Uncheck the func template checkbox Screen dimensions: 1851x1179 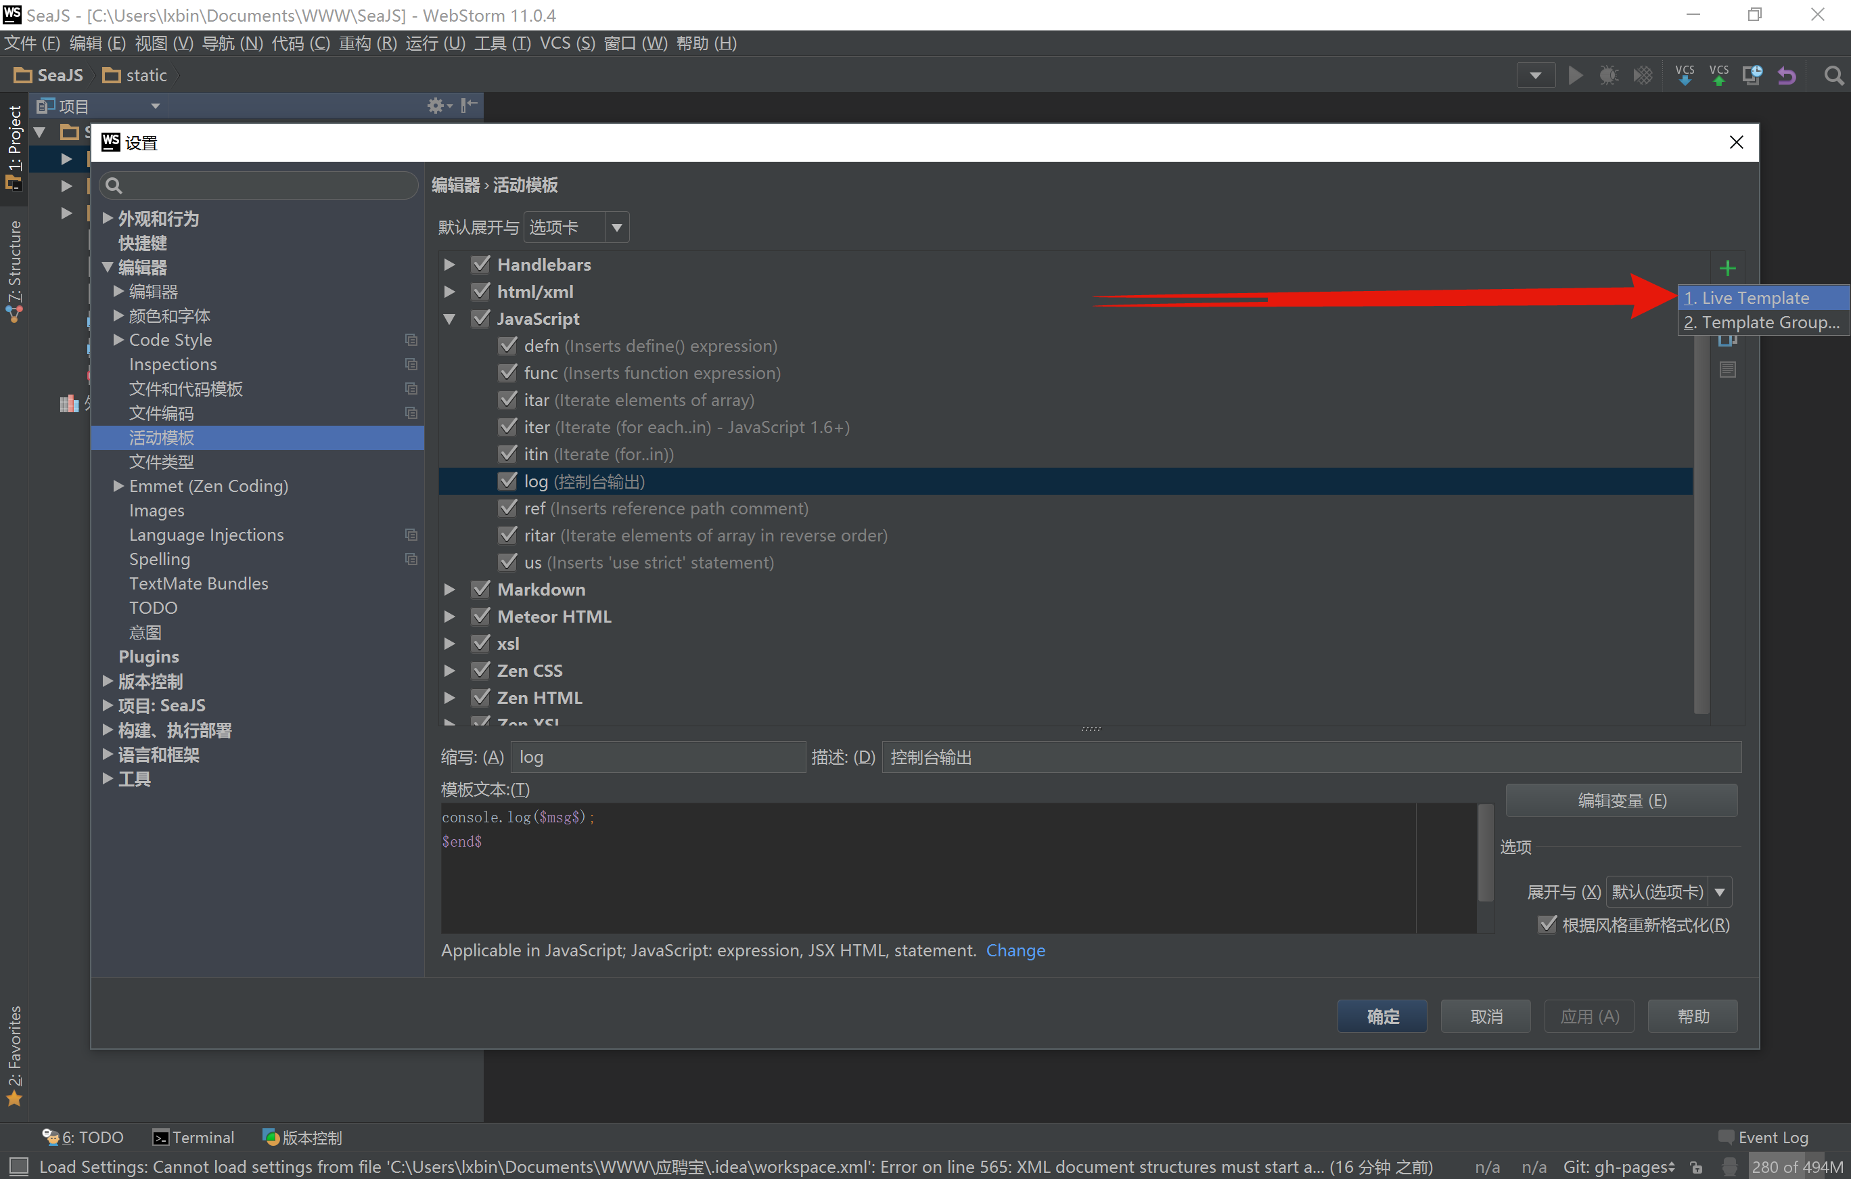click(x=507, y=373)
